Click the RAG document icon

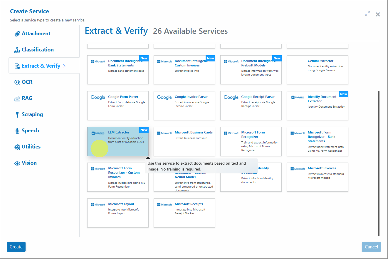point(17,98)
